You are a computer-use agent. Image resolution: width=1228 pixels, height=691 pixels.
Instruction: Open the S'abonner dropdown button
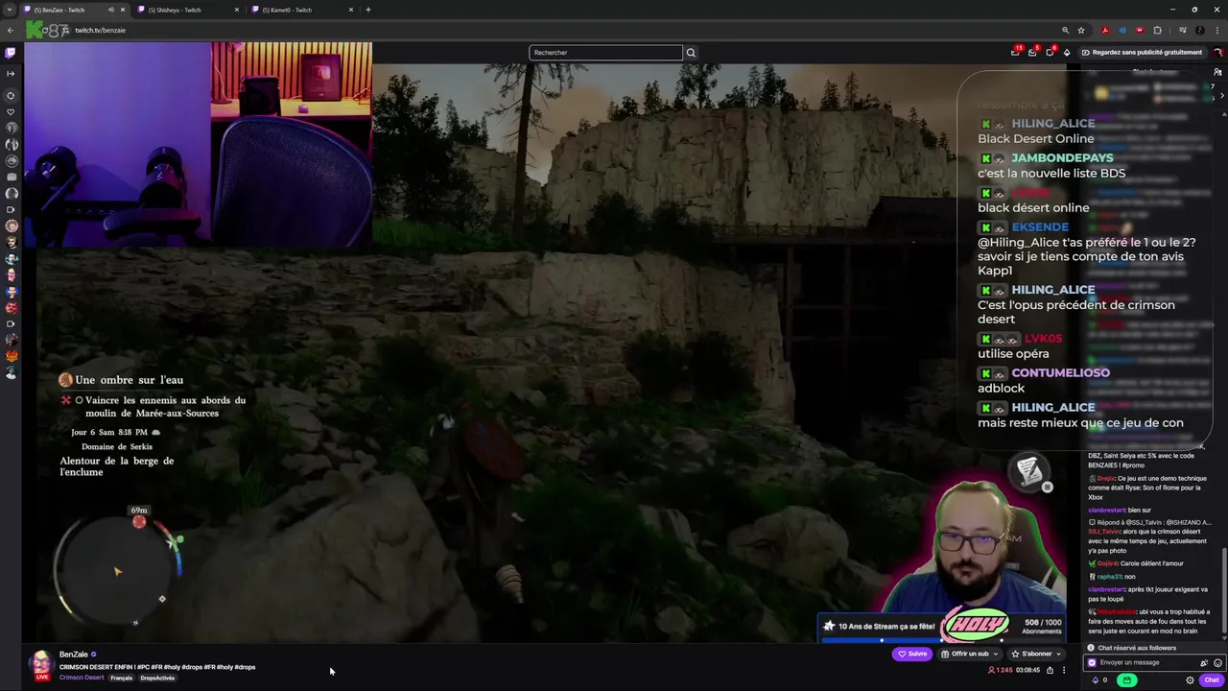pyautogui.click(x=1036, y=654)
